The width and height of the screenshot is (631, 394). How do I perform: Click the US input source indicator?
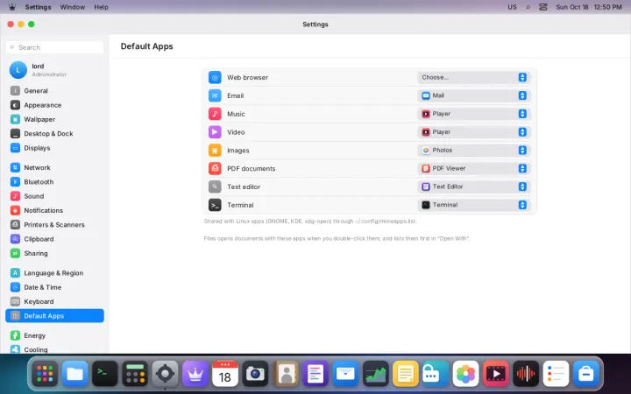(x=512, y=7)
